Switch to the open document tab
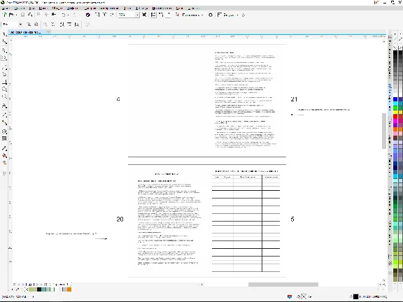403x302 pixels. pos(25,32)
